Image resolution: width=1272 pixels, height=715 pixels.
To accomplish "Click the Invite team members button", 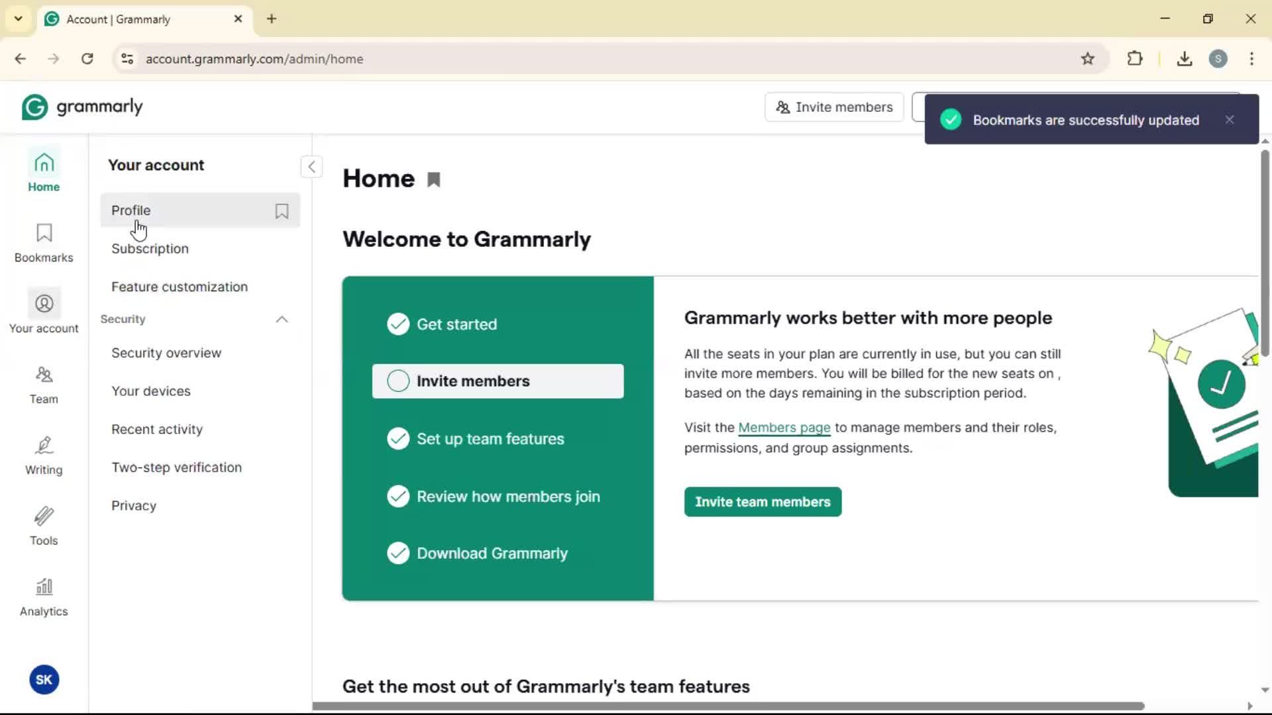I will pyautogui.click(x=763, y=502).
